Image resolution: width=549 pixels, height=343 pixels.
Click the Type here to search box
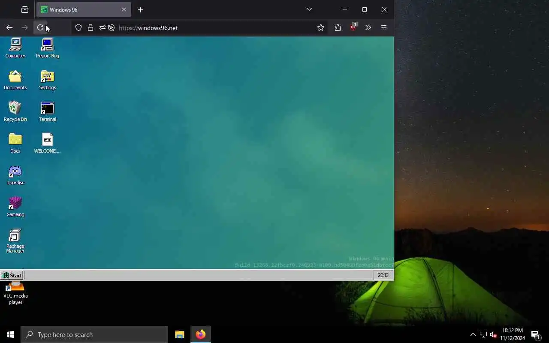[94, 334]
